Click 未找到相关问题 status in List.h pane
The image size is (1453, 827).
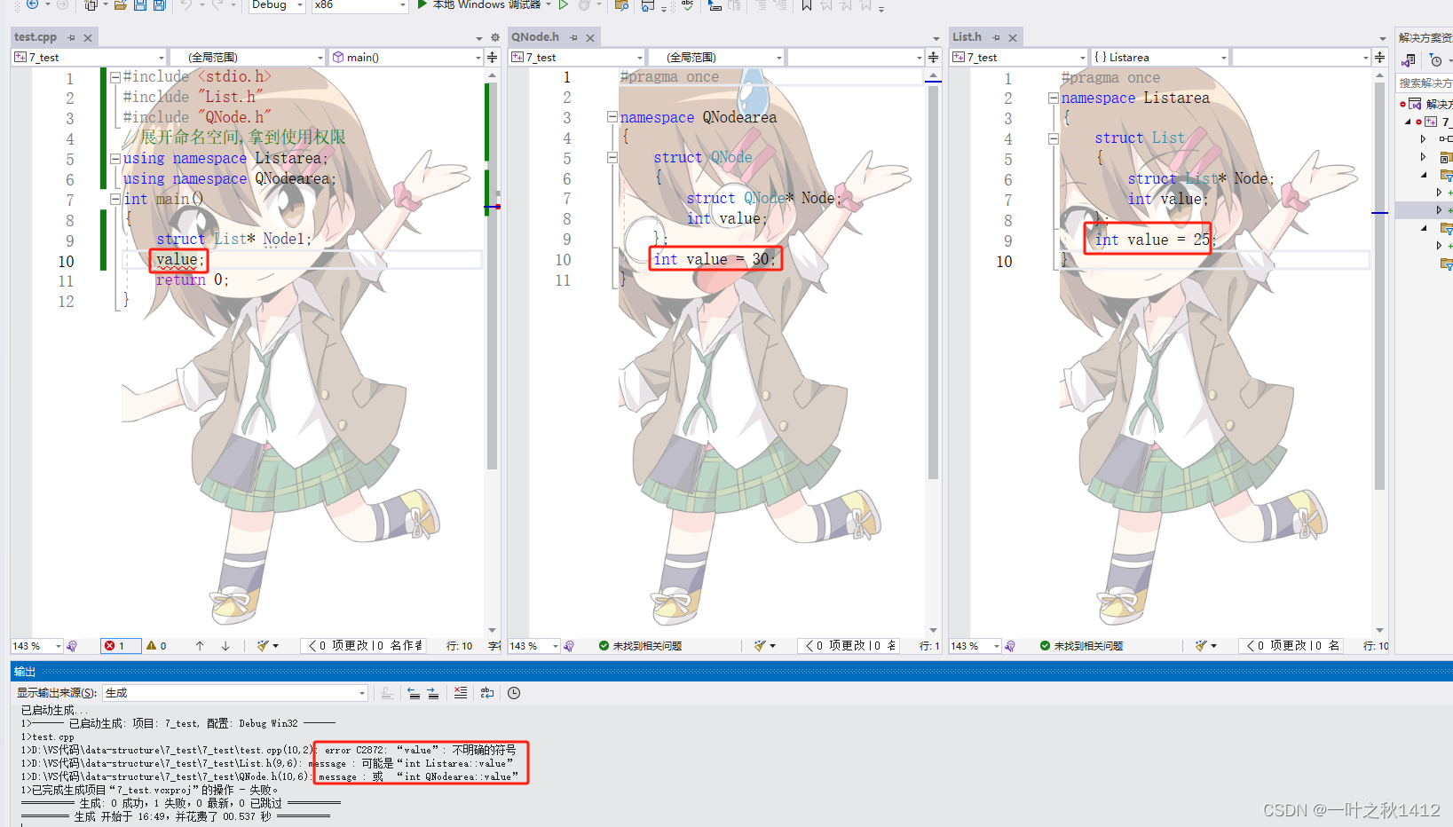coord(1082,646)
